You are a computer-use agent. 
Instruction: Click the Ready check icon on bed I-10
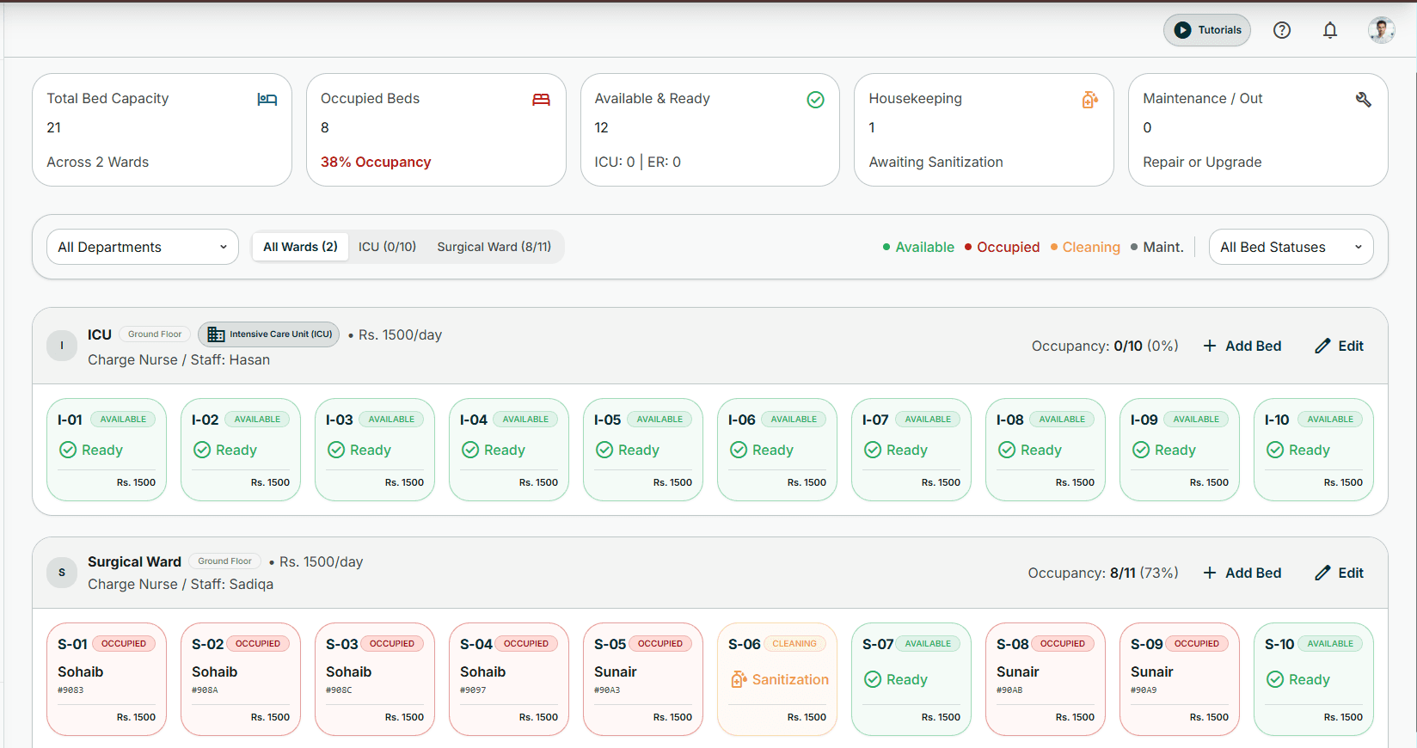coord(1275,450)
